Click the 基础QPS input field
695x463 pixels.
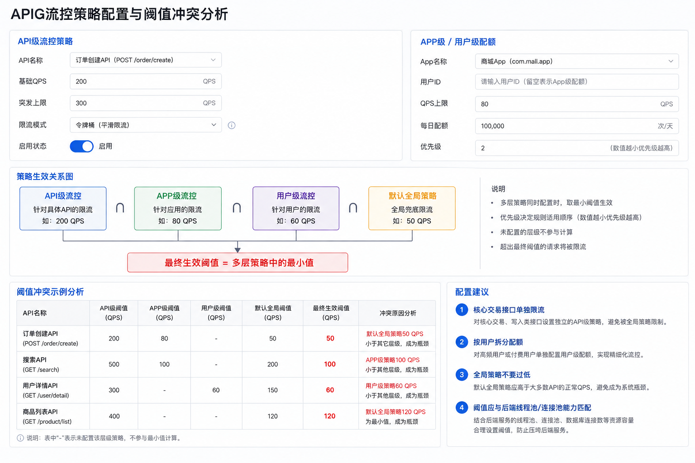146,81
